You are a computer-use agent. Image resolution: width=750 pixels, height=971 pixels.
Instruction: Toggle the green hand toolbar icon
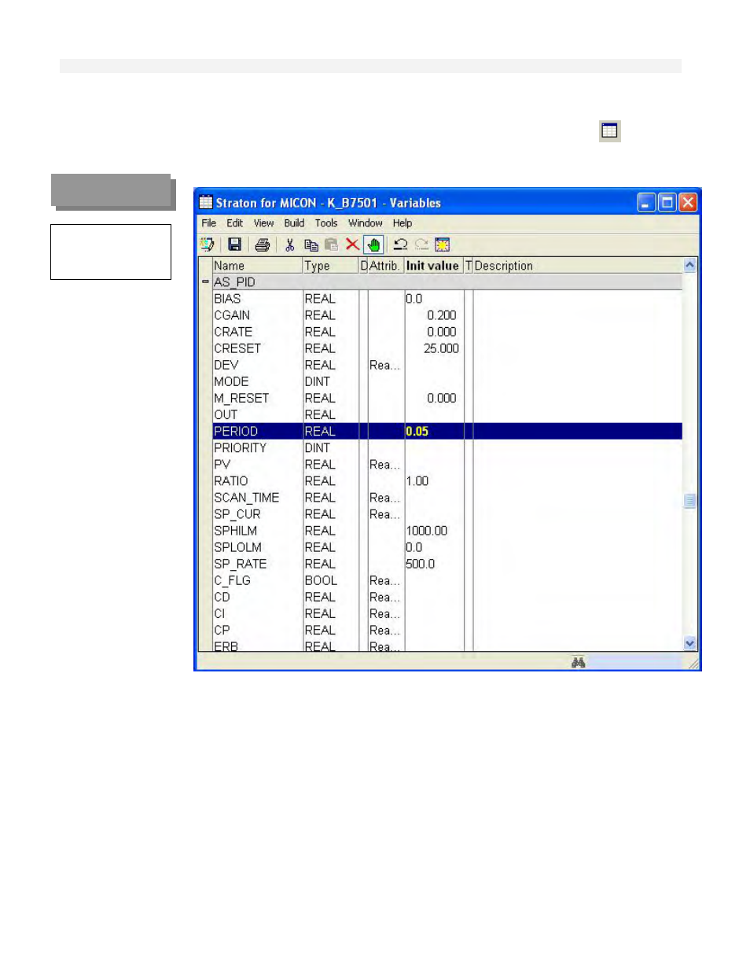coord(373,245)
